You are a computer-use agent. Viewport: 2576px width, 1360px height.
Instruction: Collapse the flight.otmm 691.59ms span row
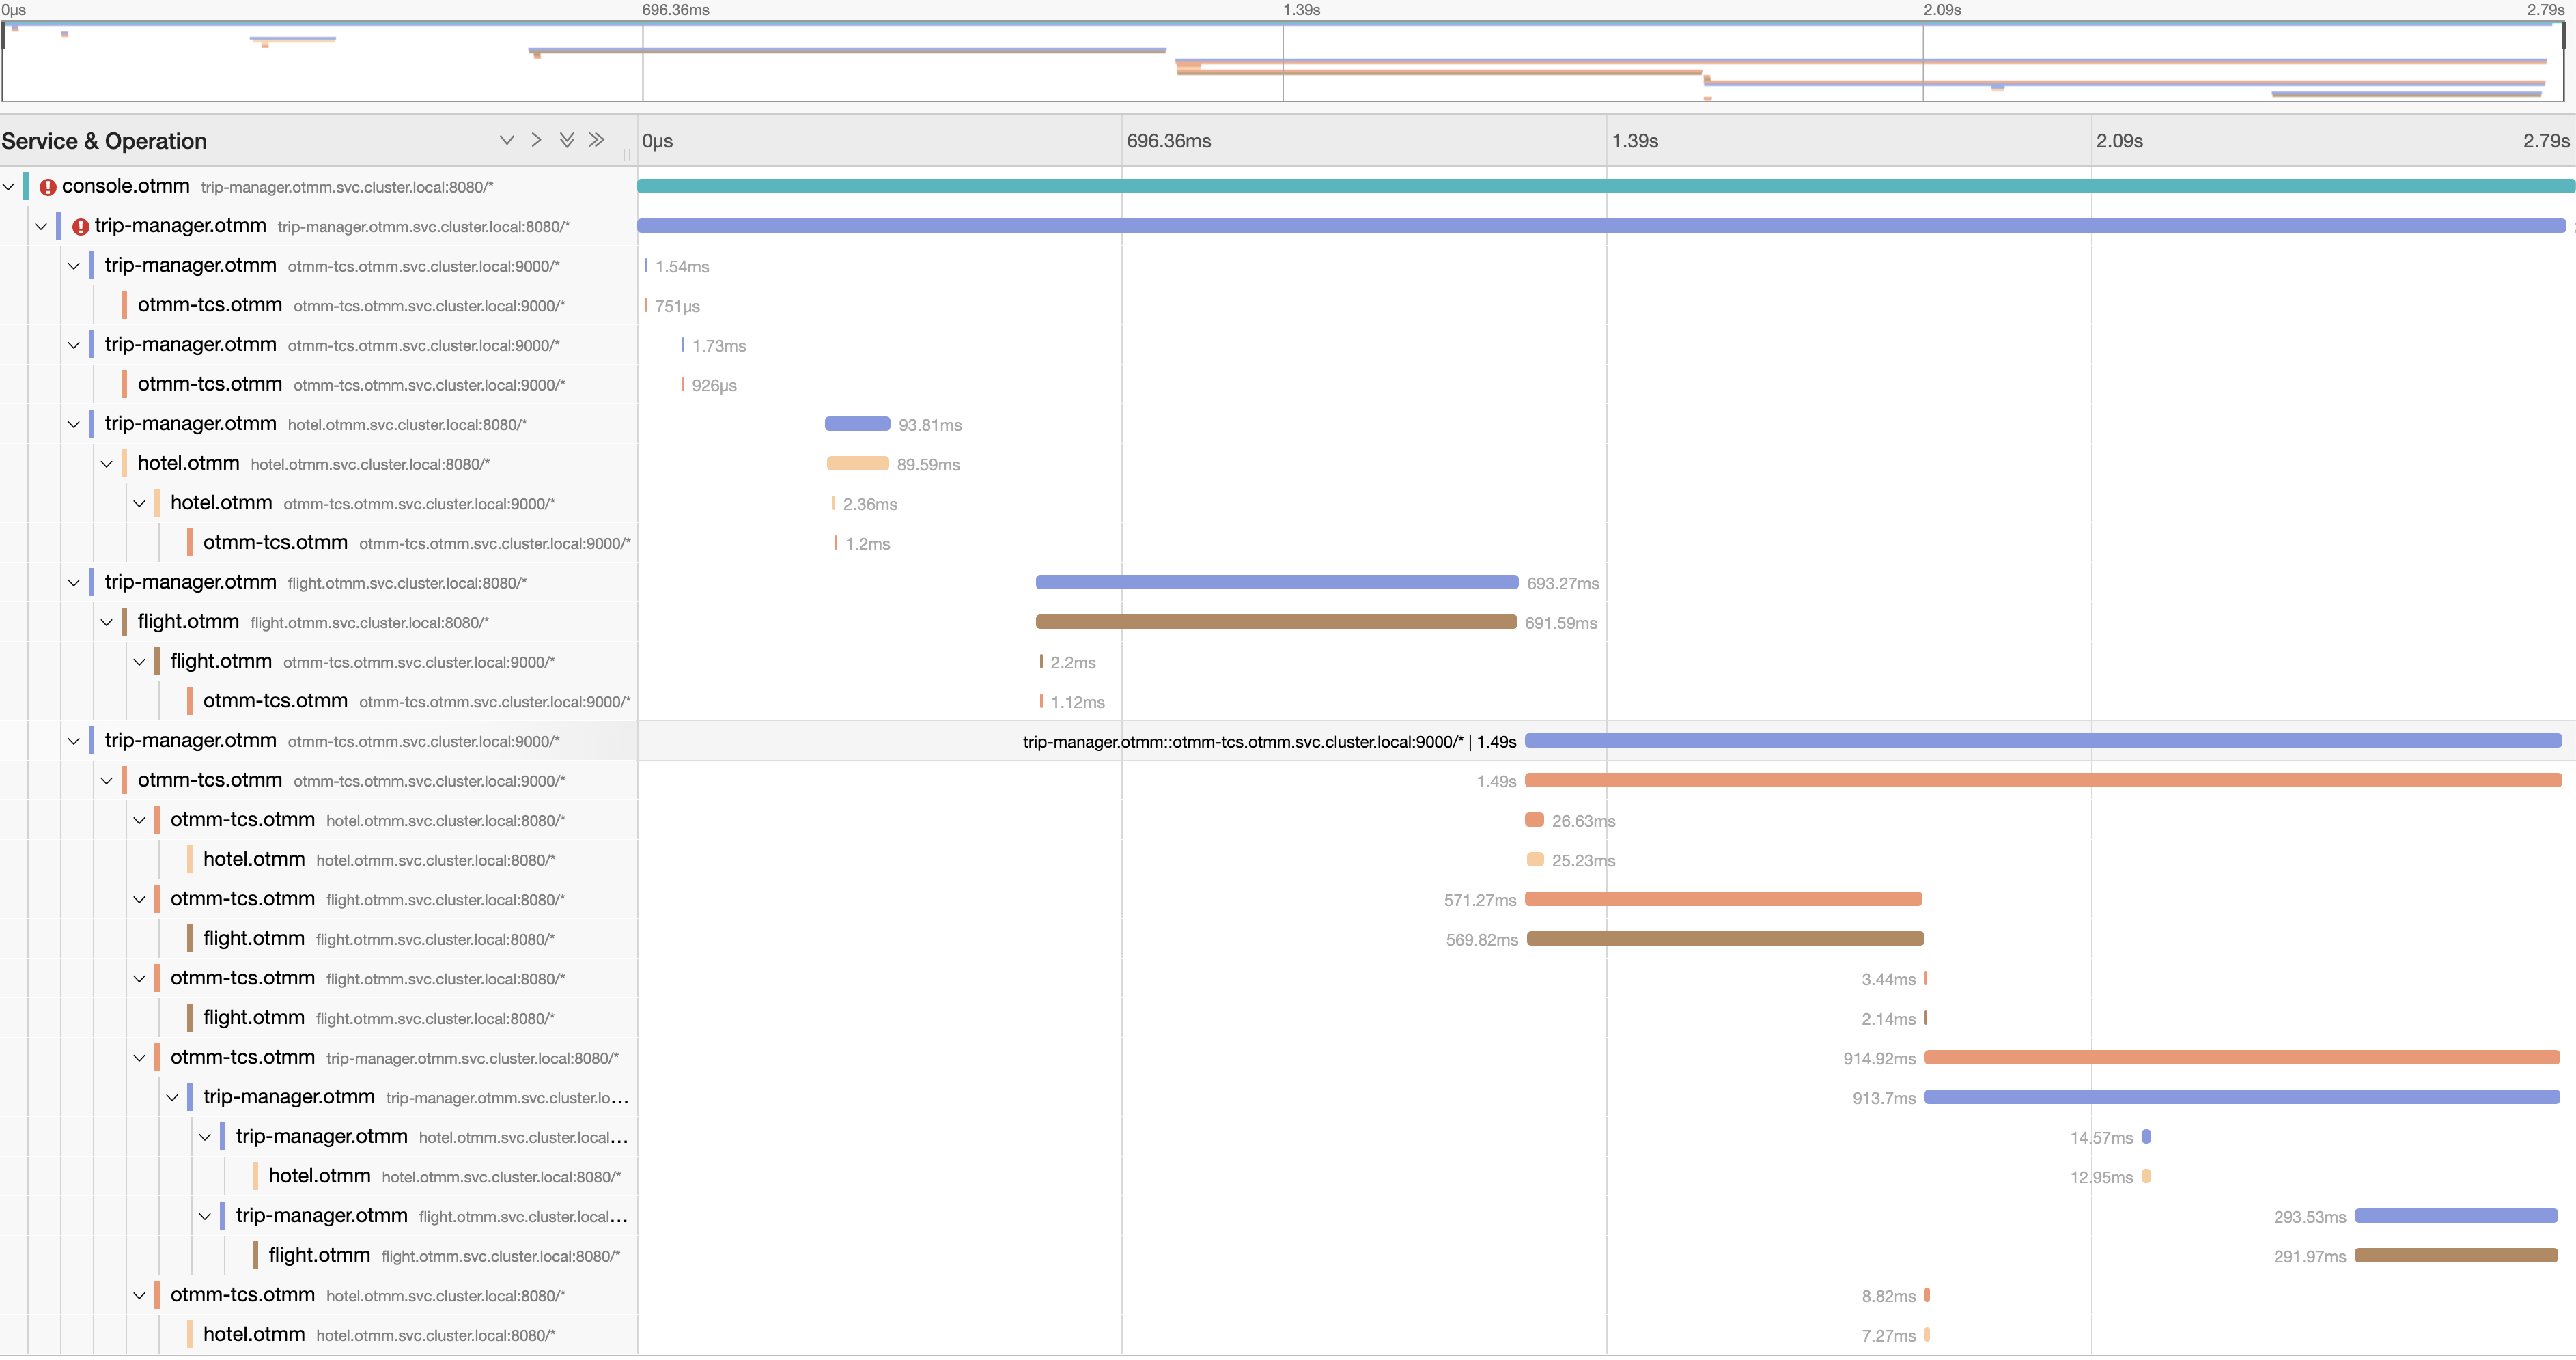(x=107, y=623)
